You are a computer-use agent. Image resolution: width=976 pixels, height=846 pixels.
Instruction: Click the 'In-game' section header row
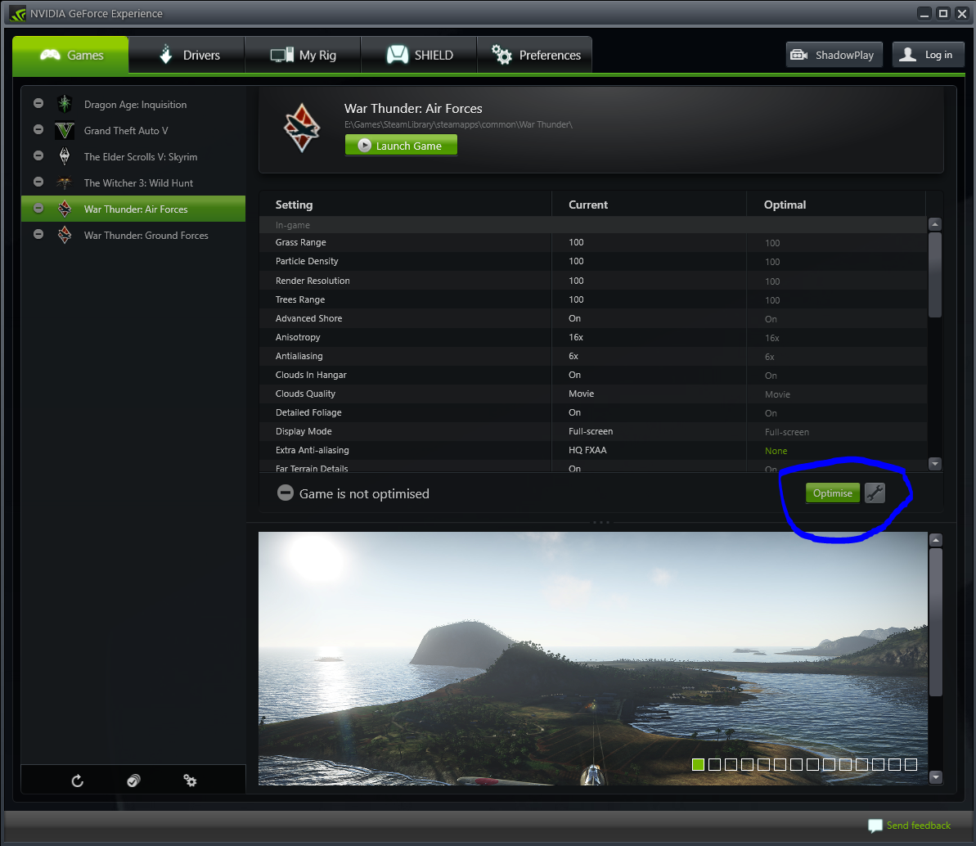(593, 225)
